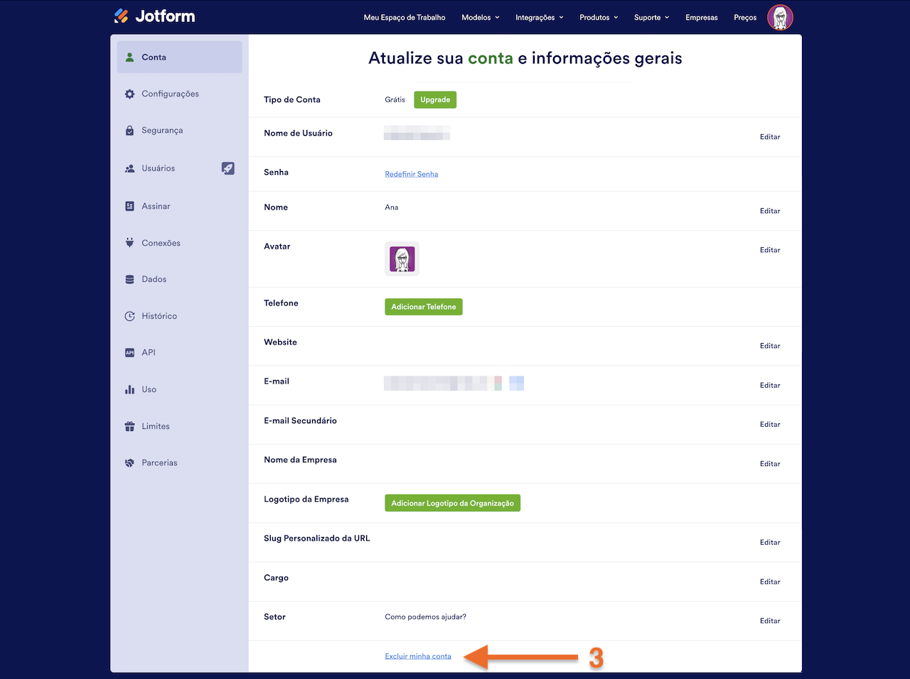This screenshot has width=910, height=679.
Task: Click the Dados database icon
Action: 129,280
